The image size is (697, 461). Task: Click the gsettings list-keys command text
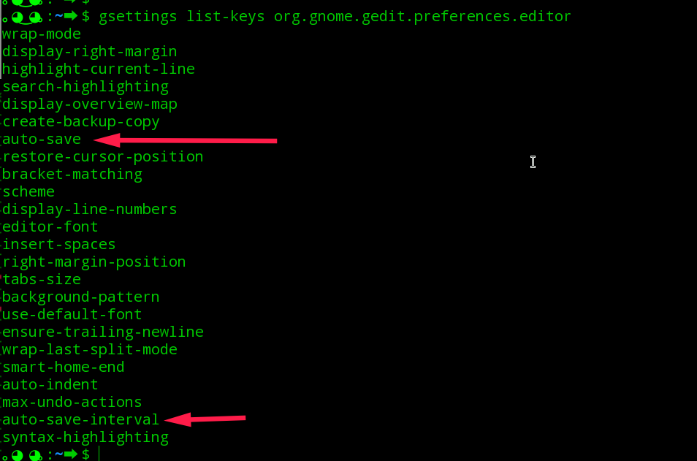coord(335,17)
